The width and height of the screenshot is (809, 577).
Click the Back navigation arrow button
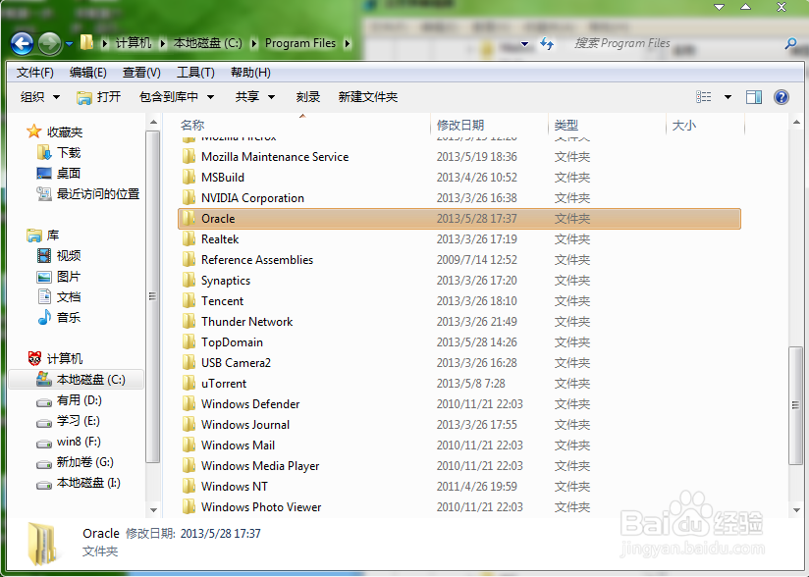pyautogui.click(x=23, y=44)
